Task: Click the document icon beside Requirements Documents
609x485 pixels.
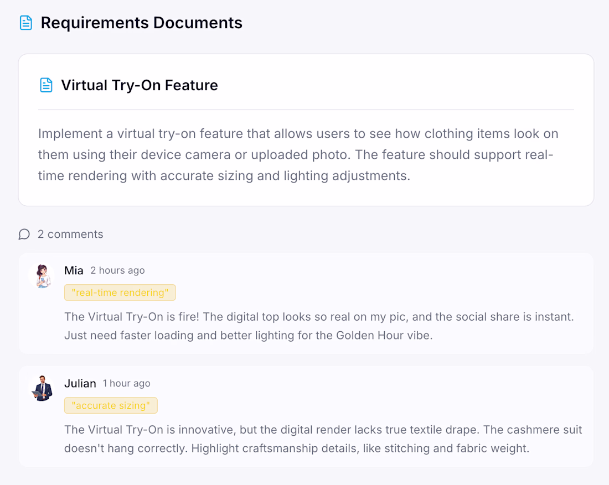Action: pyautogui.click(x=25, y=23)
